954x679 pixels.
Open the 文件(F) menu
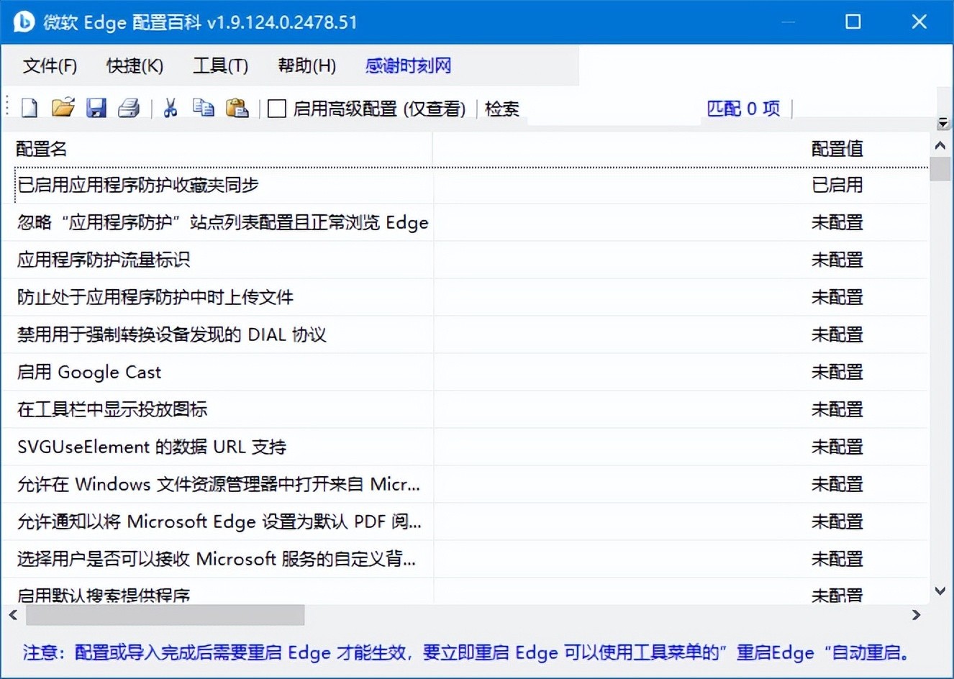click(x=50, y=66)
